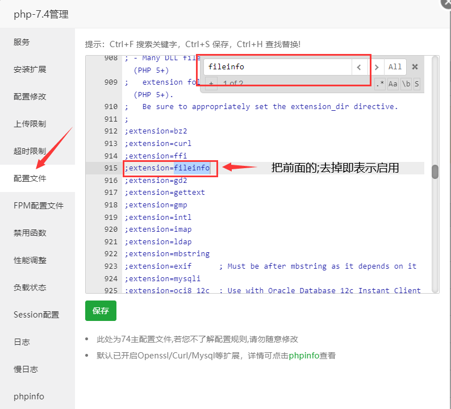Viewport: 451px width, 409px height.
Task: Click line ;extension=ffi
Action: coord(156,156)
